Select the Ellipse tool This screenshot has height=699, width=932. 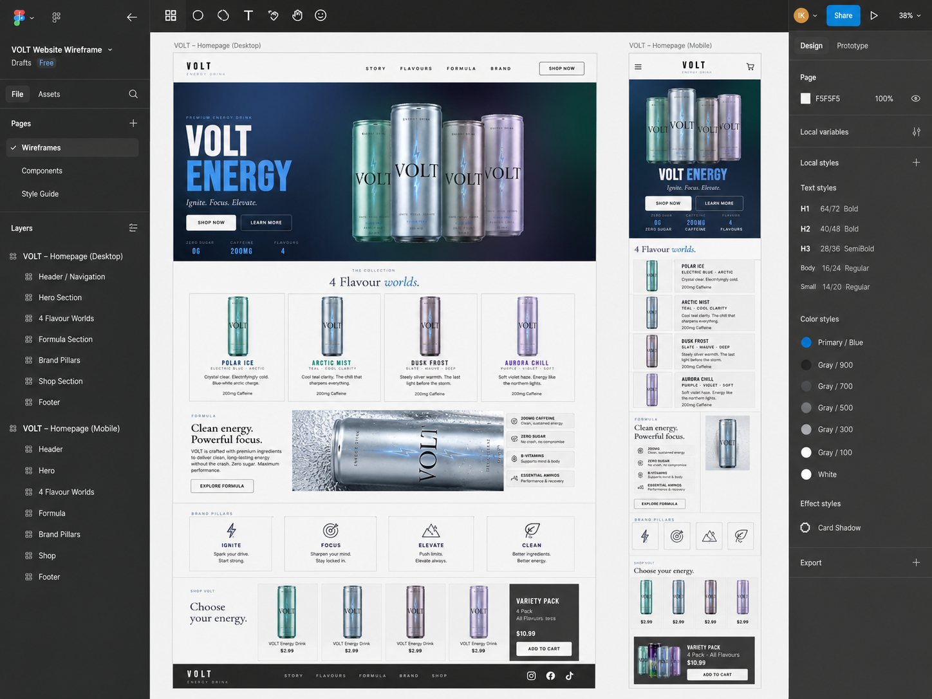[198, 15]
